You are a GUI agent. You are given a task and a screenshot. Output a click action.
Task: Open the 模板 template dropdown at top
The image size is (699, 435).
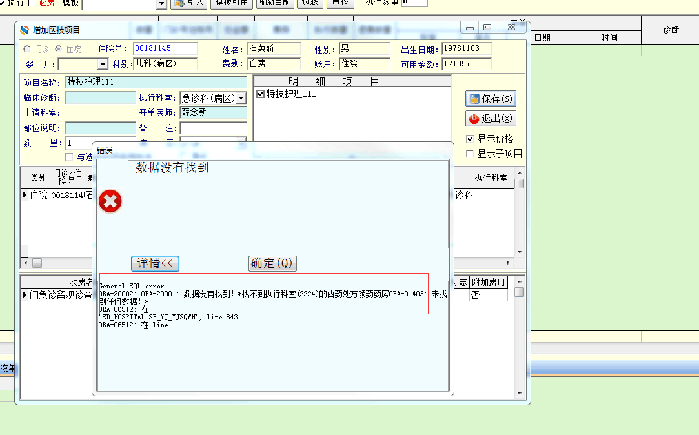pos(162,4)
